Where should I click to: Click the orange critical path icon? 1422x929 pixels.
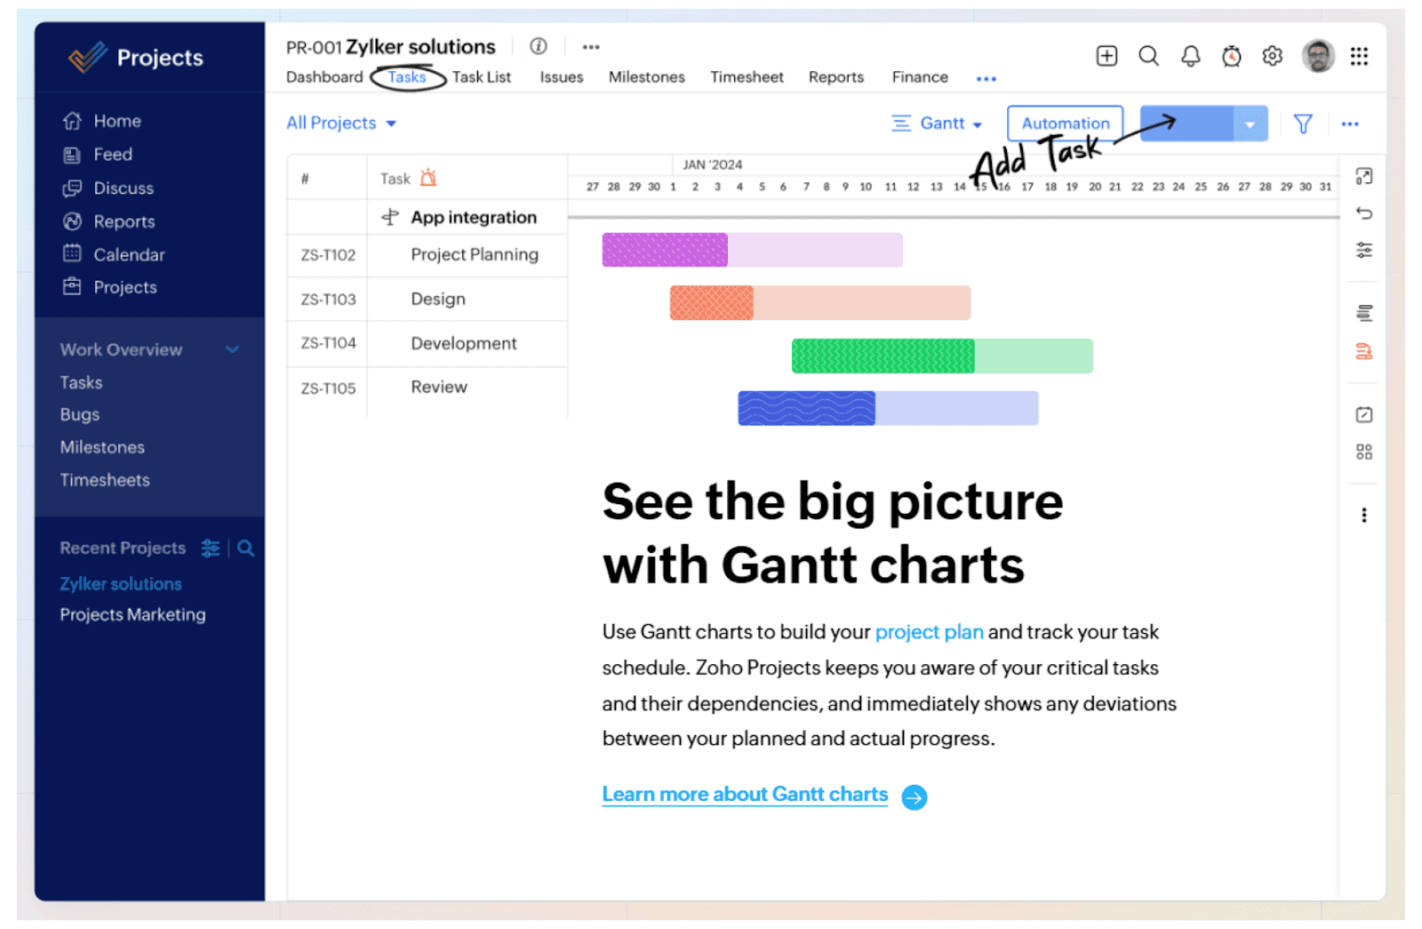click(x=1364, y=351)
